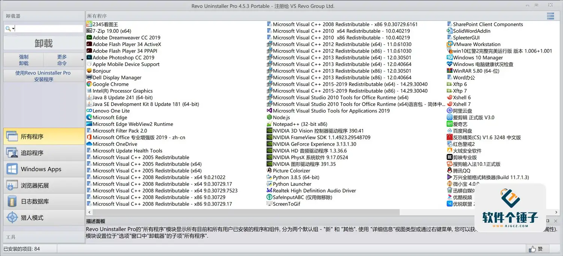The height and width of the screenshot is (256, 563).
Task: Open the search filter magnifier dropdown
Action: (10, 29)
